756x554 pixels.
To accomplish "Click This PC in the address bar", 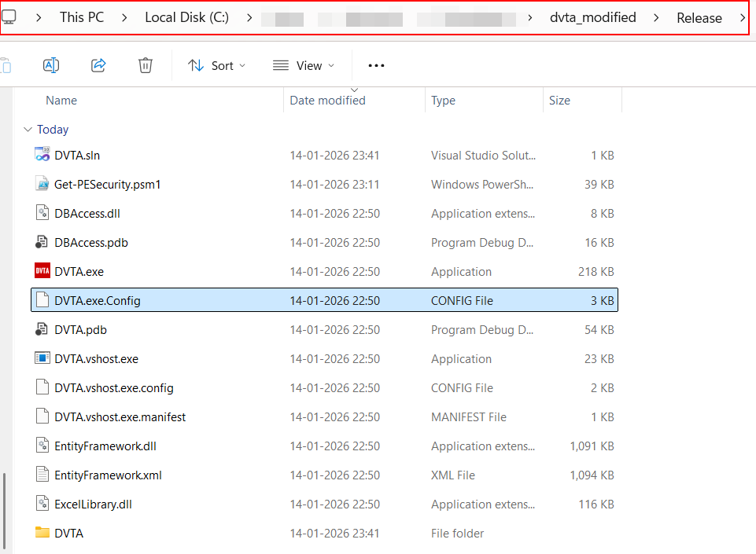I will (81, 17).
